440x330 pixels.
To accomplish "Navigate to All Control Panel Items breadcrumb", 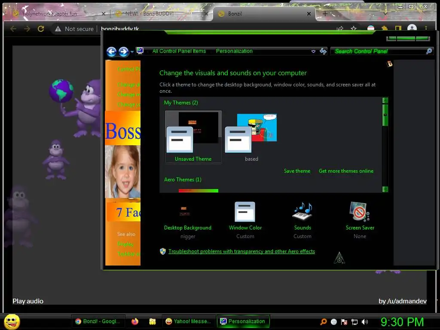I will [x=179, y=51].
